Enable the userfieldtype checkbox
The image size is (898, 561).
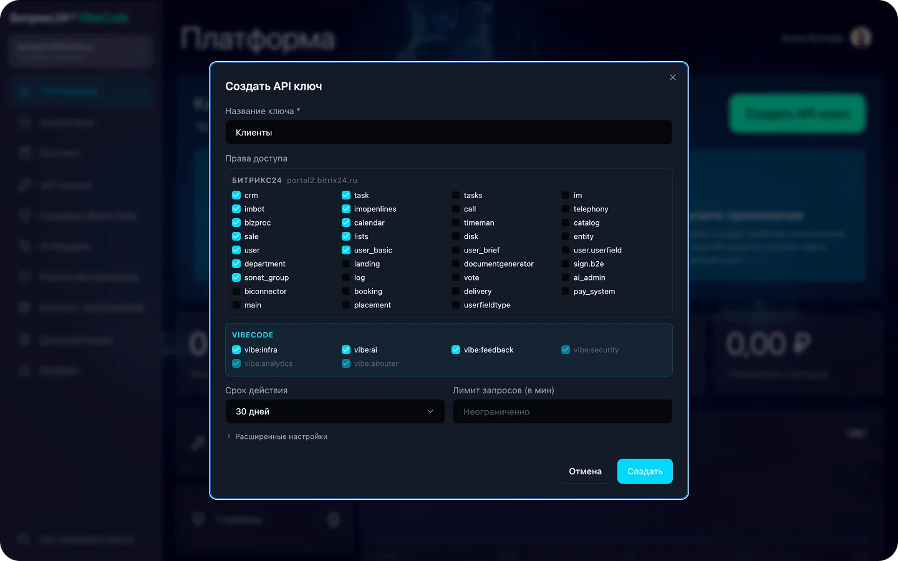click(x=456, y=305)
